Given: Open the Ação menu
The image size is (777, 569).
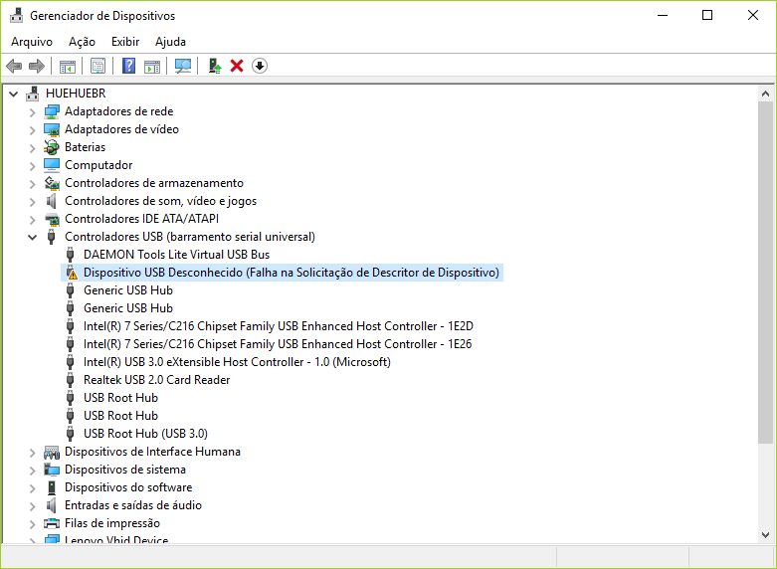Looking at the screenshot, I should click(x=82, y=42).
